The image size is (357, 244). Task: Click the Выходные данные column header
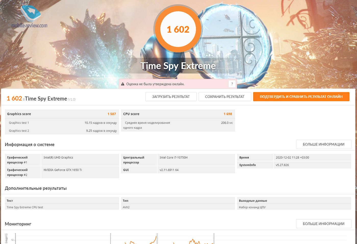(253, 201)
